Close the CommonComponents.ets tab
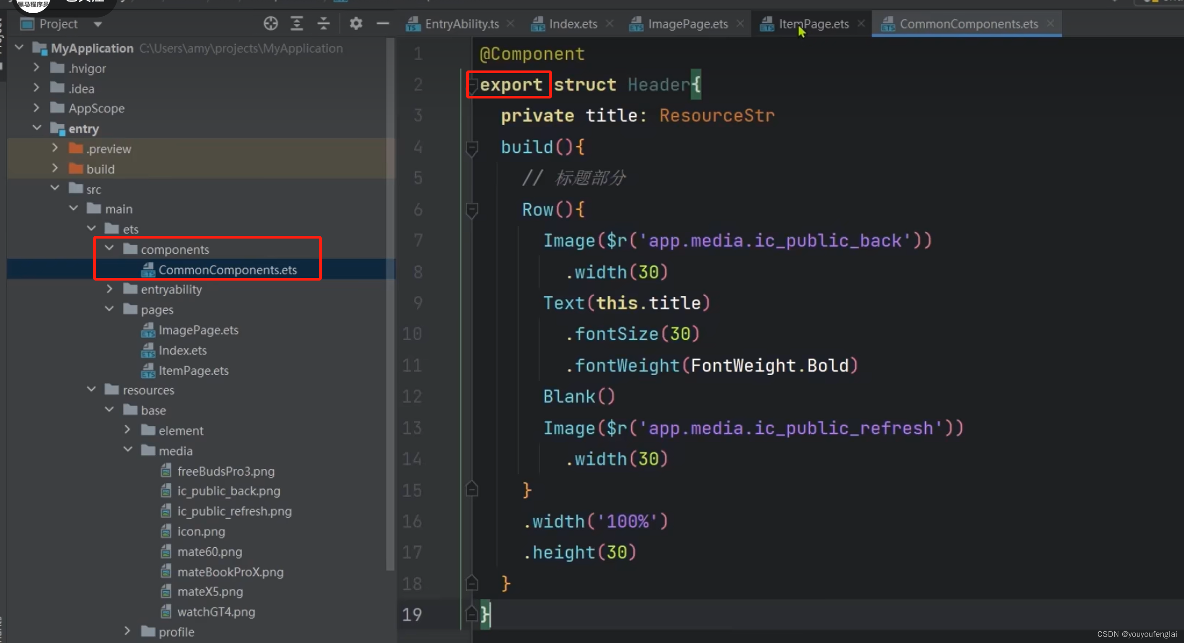Screen dimensions: 1184x643 click(x=1050, y=24)
